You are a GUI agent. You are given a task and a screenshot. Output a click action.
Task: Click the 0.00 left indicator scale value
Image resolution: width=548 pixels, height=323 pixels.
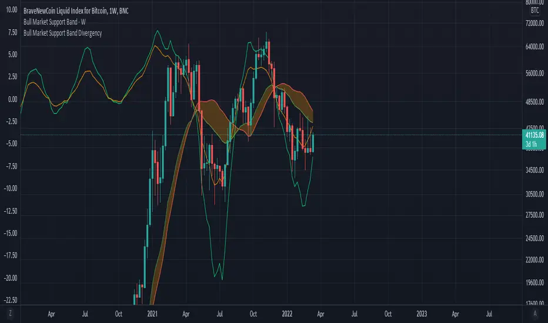[x=12, y=99]
